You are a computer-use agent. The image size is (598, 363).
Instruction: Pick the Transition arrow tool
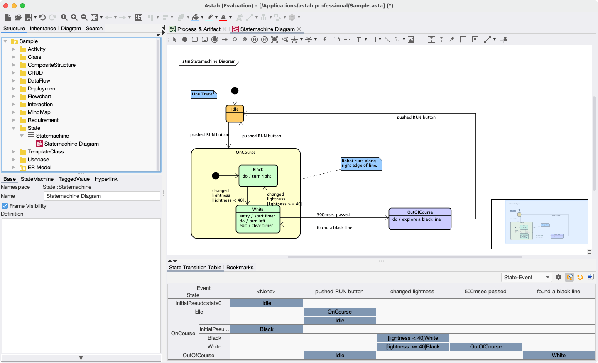(225, 39)
